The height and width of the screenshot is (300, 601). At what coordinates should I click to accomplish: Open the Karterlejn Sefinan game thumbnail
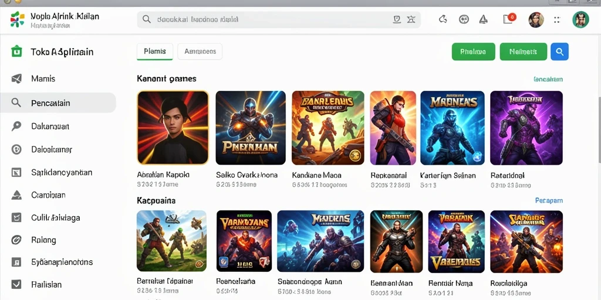(453, 128)
